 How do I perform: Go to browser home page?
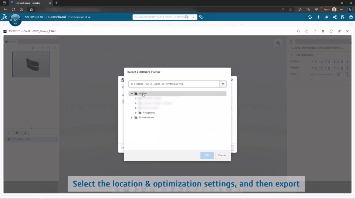tap(21, 10)
